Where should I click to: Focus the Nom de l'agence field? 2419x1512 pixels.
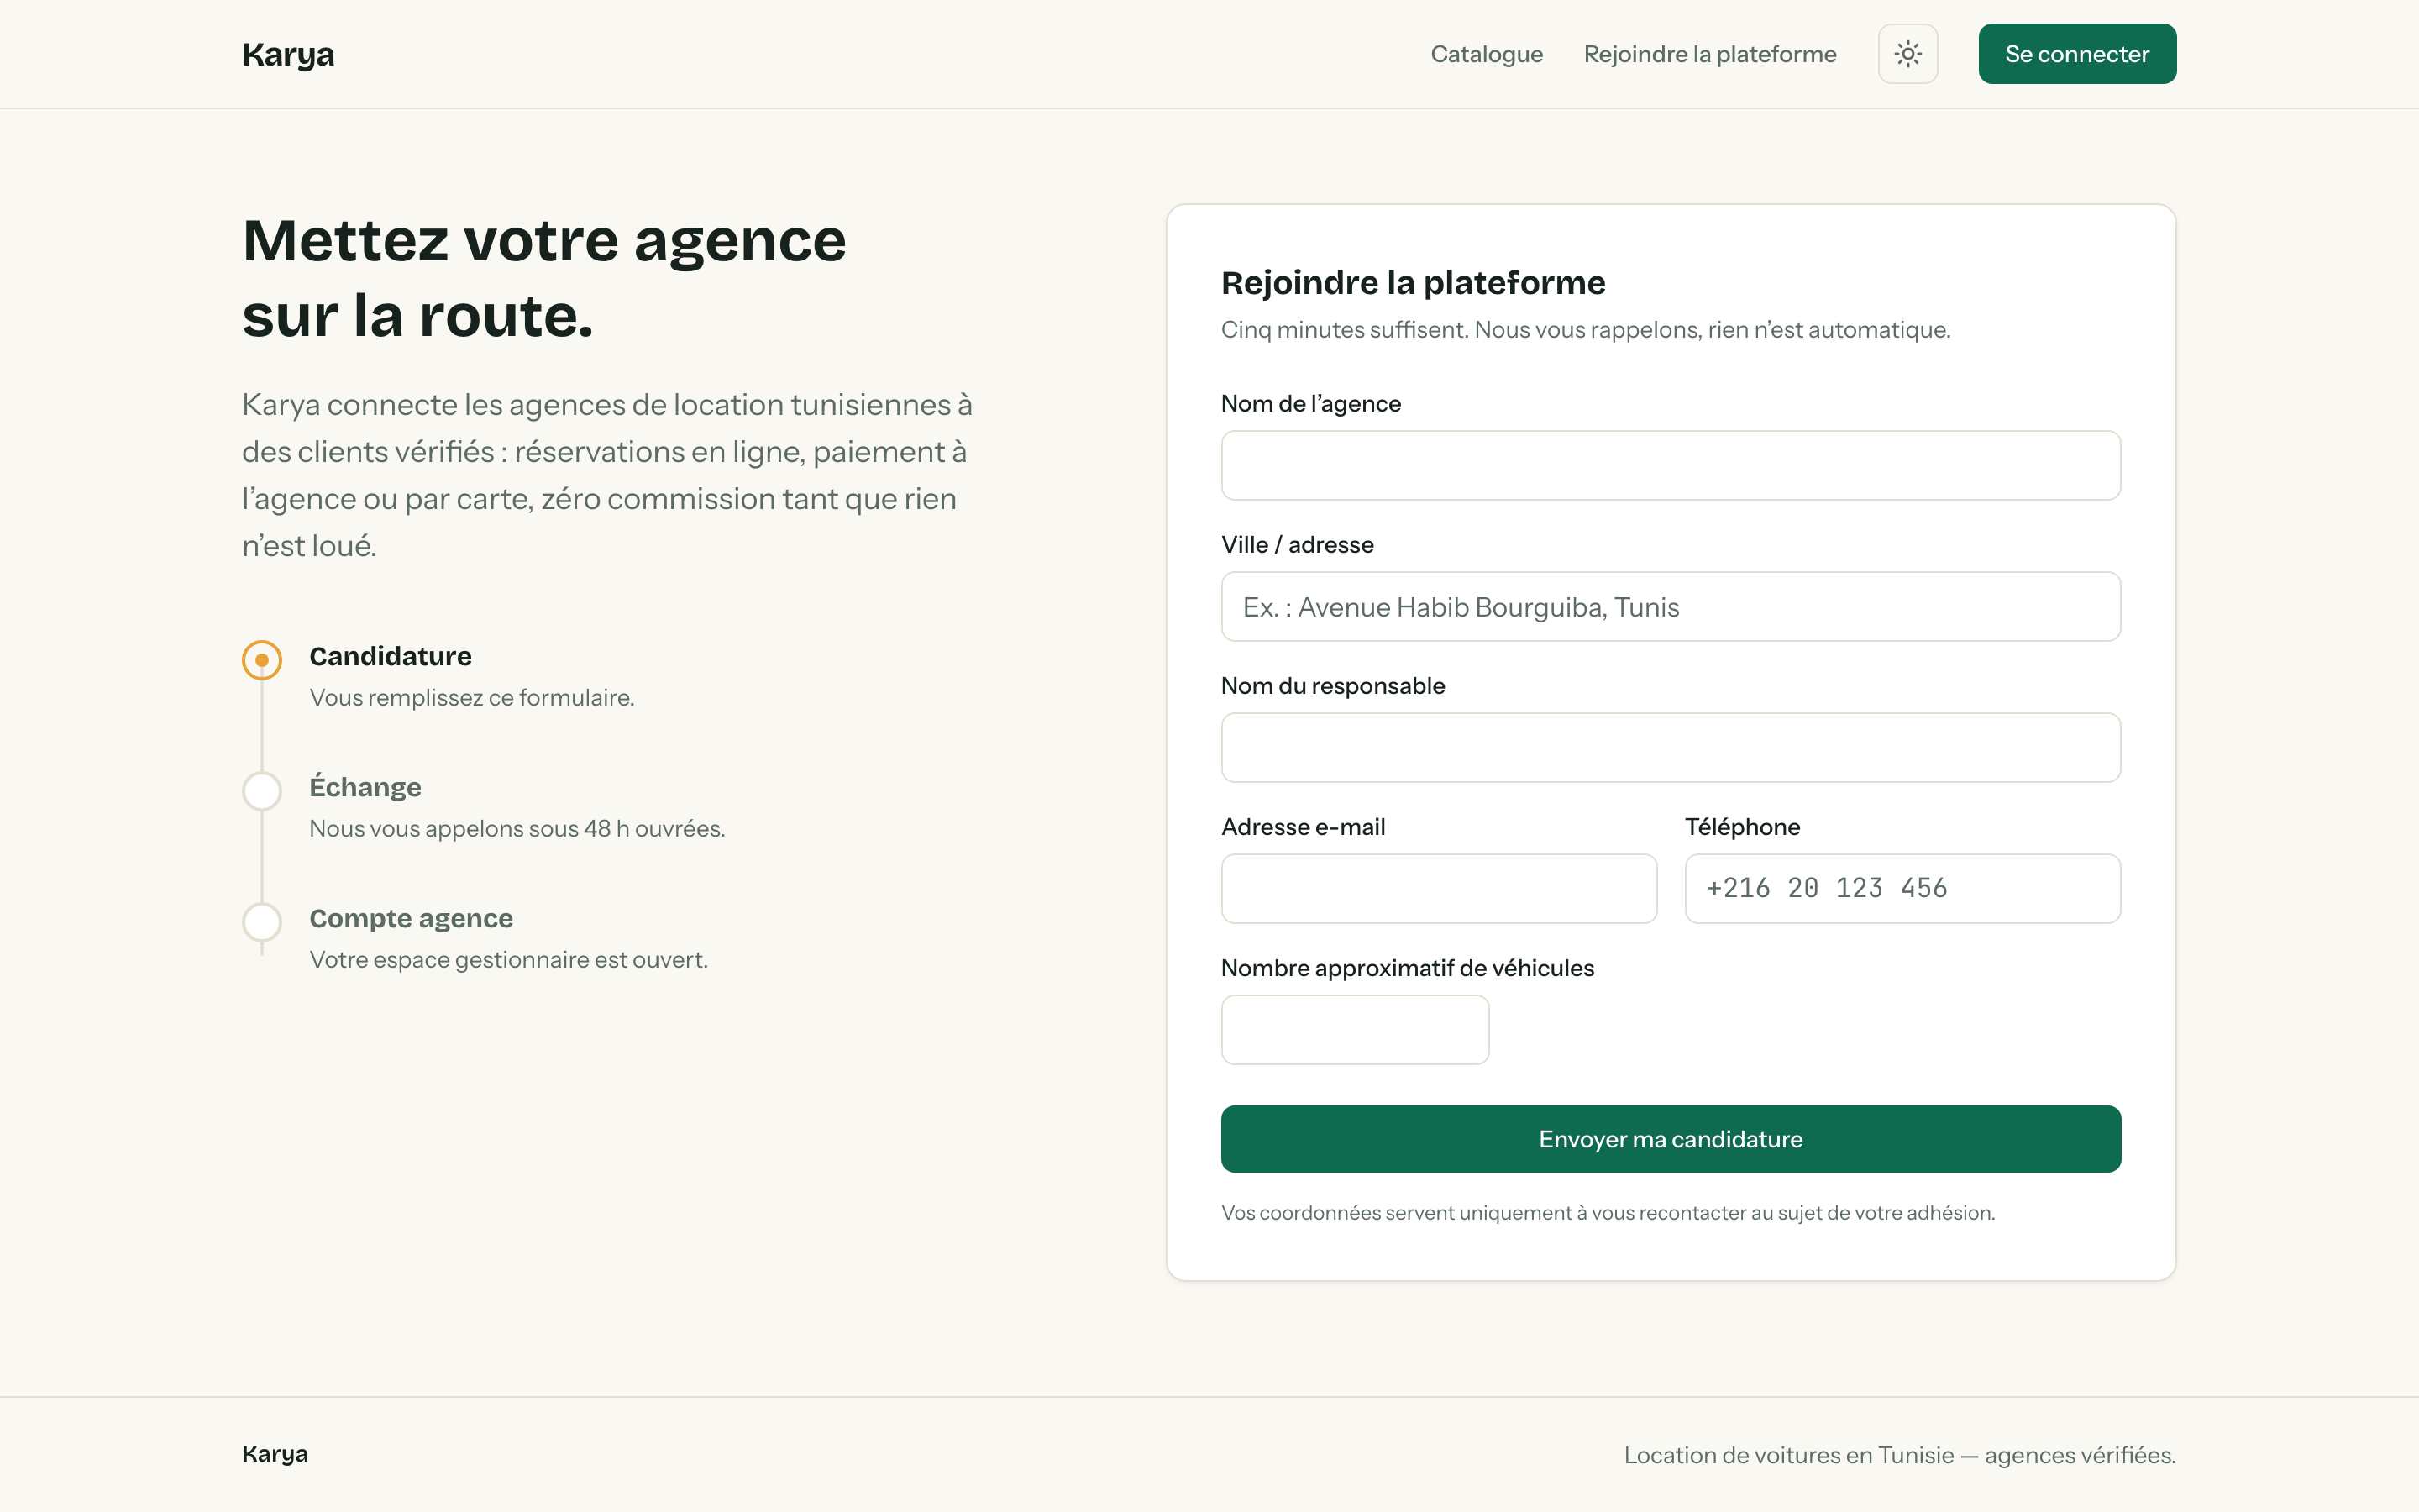[1671, 465]
